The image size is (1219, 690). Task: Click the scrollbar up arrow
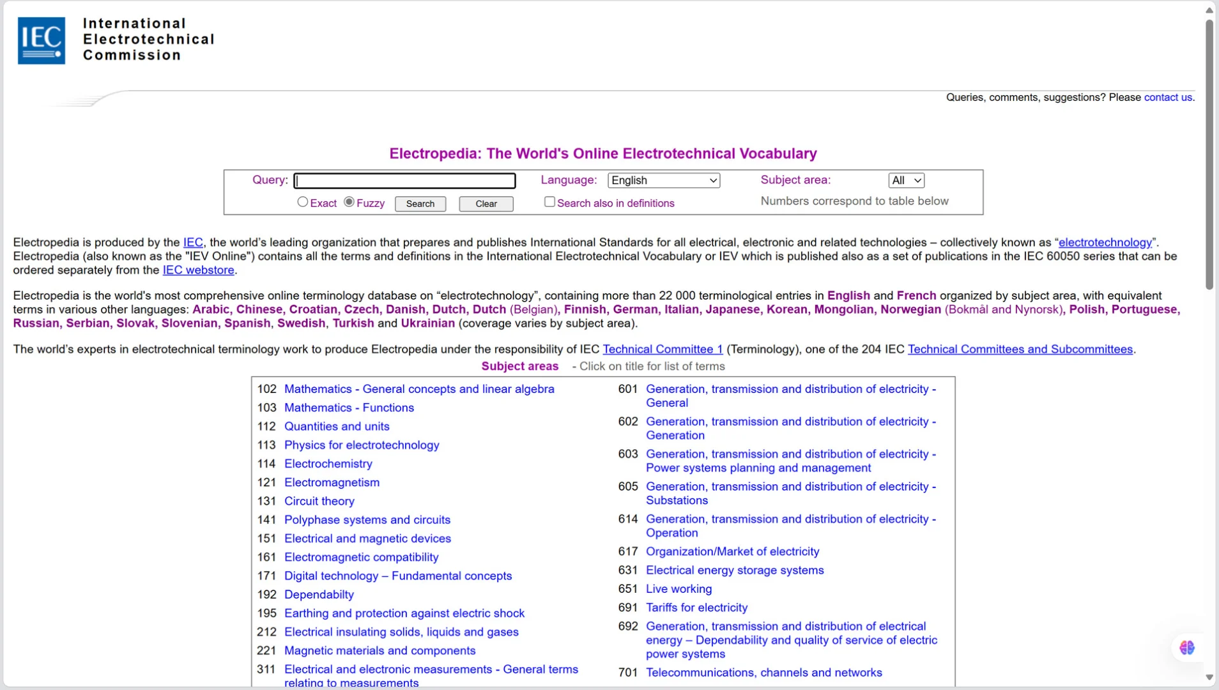1209,10
